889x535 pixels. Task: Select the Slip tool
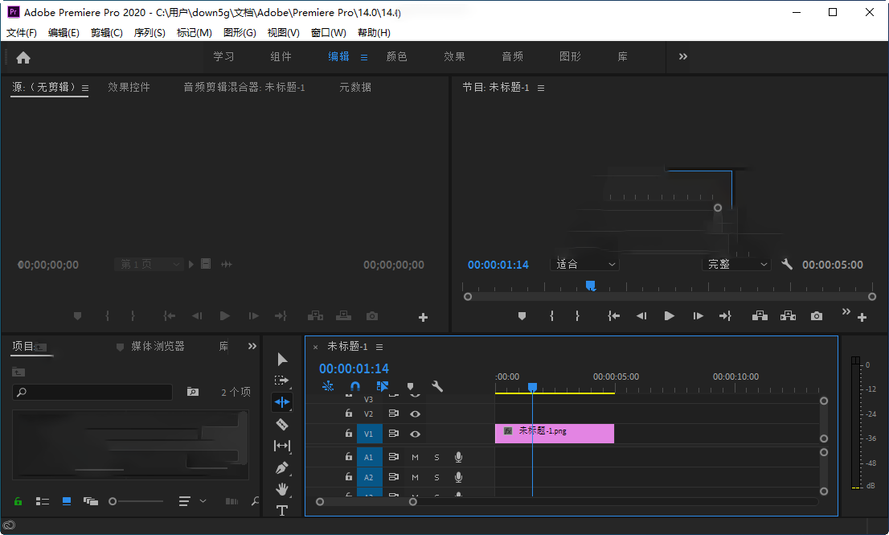tap(282, 446)
